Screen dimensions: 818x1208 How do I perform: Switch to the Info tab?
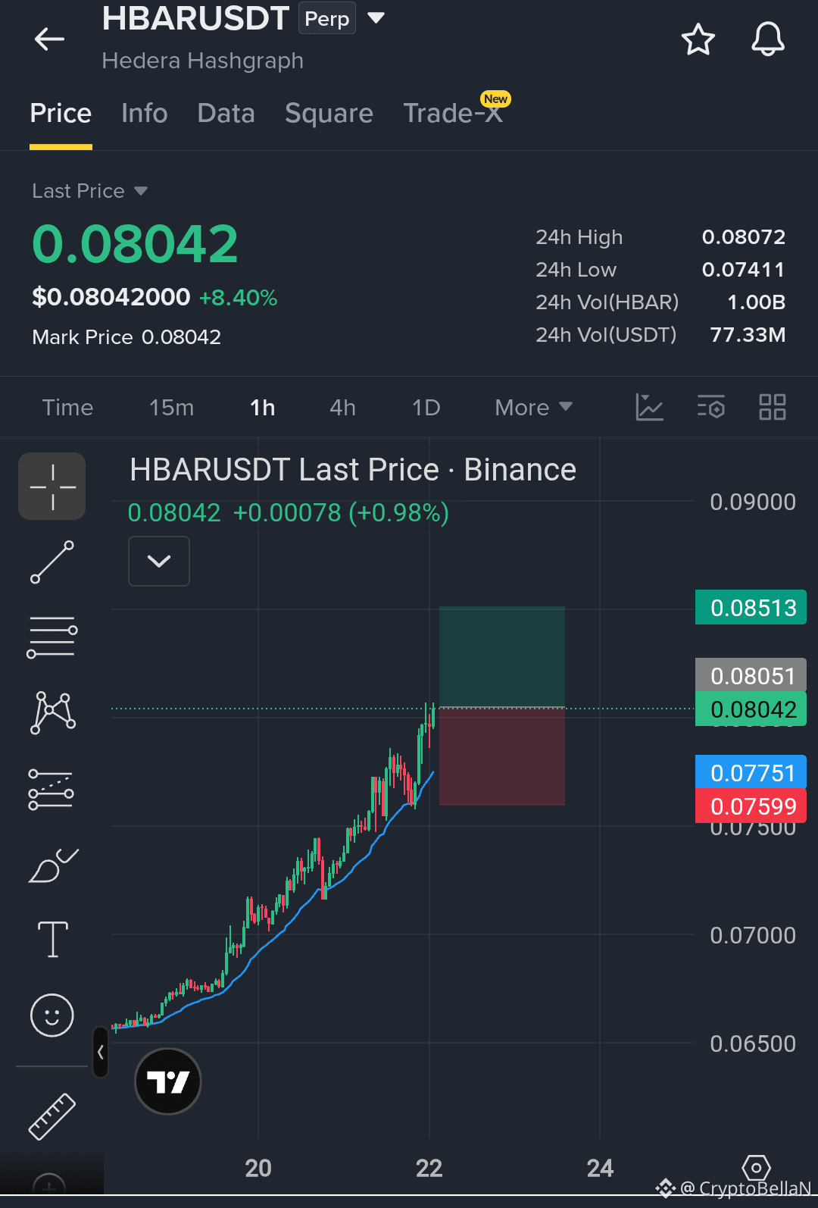pos(145,114)
